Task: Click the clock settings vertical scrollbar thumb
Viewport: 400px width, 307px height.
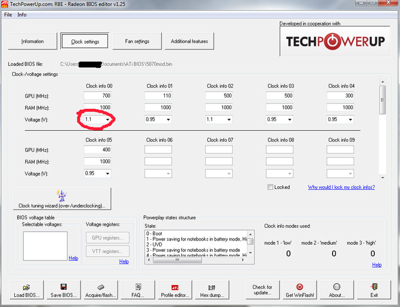Action: pos(383,100)
